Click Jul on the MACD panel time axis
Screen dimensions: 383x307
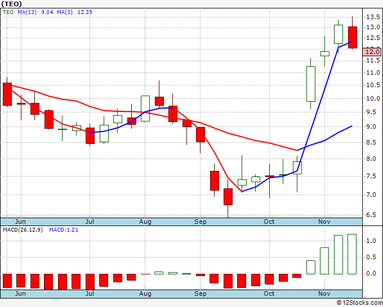click(x=90, y=294)
